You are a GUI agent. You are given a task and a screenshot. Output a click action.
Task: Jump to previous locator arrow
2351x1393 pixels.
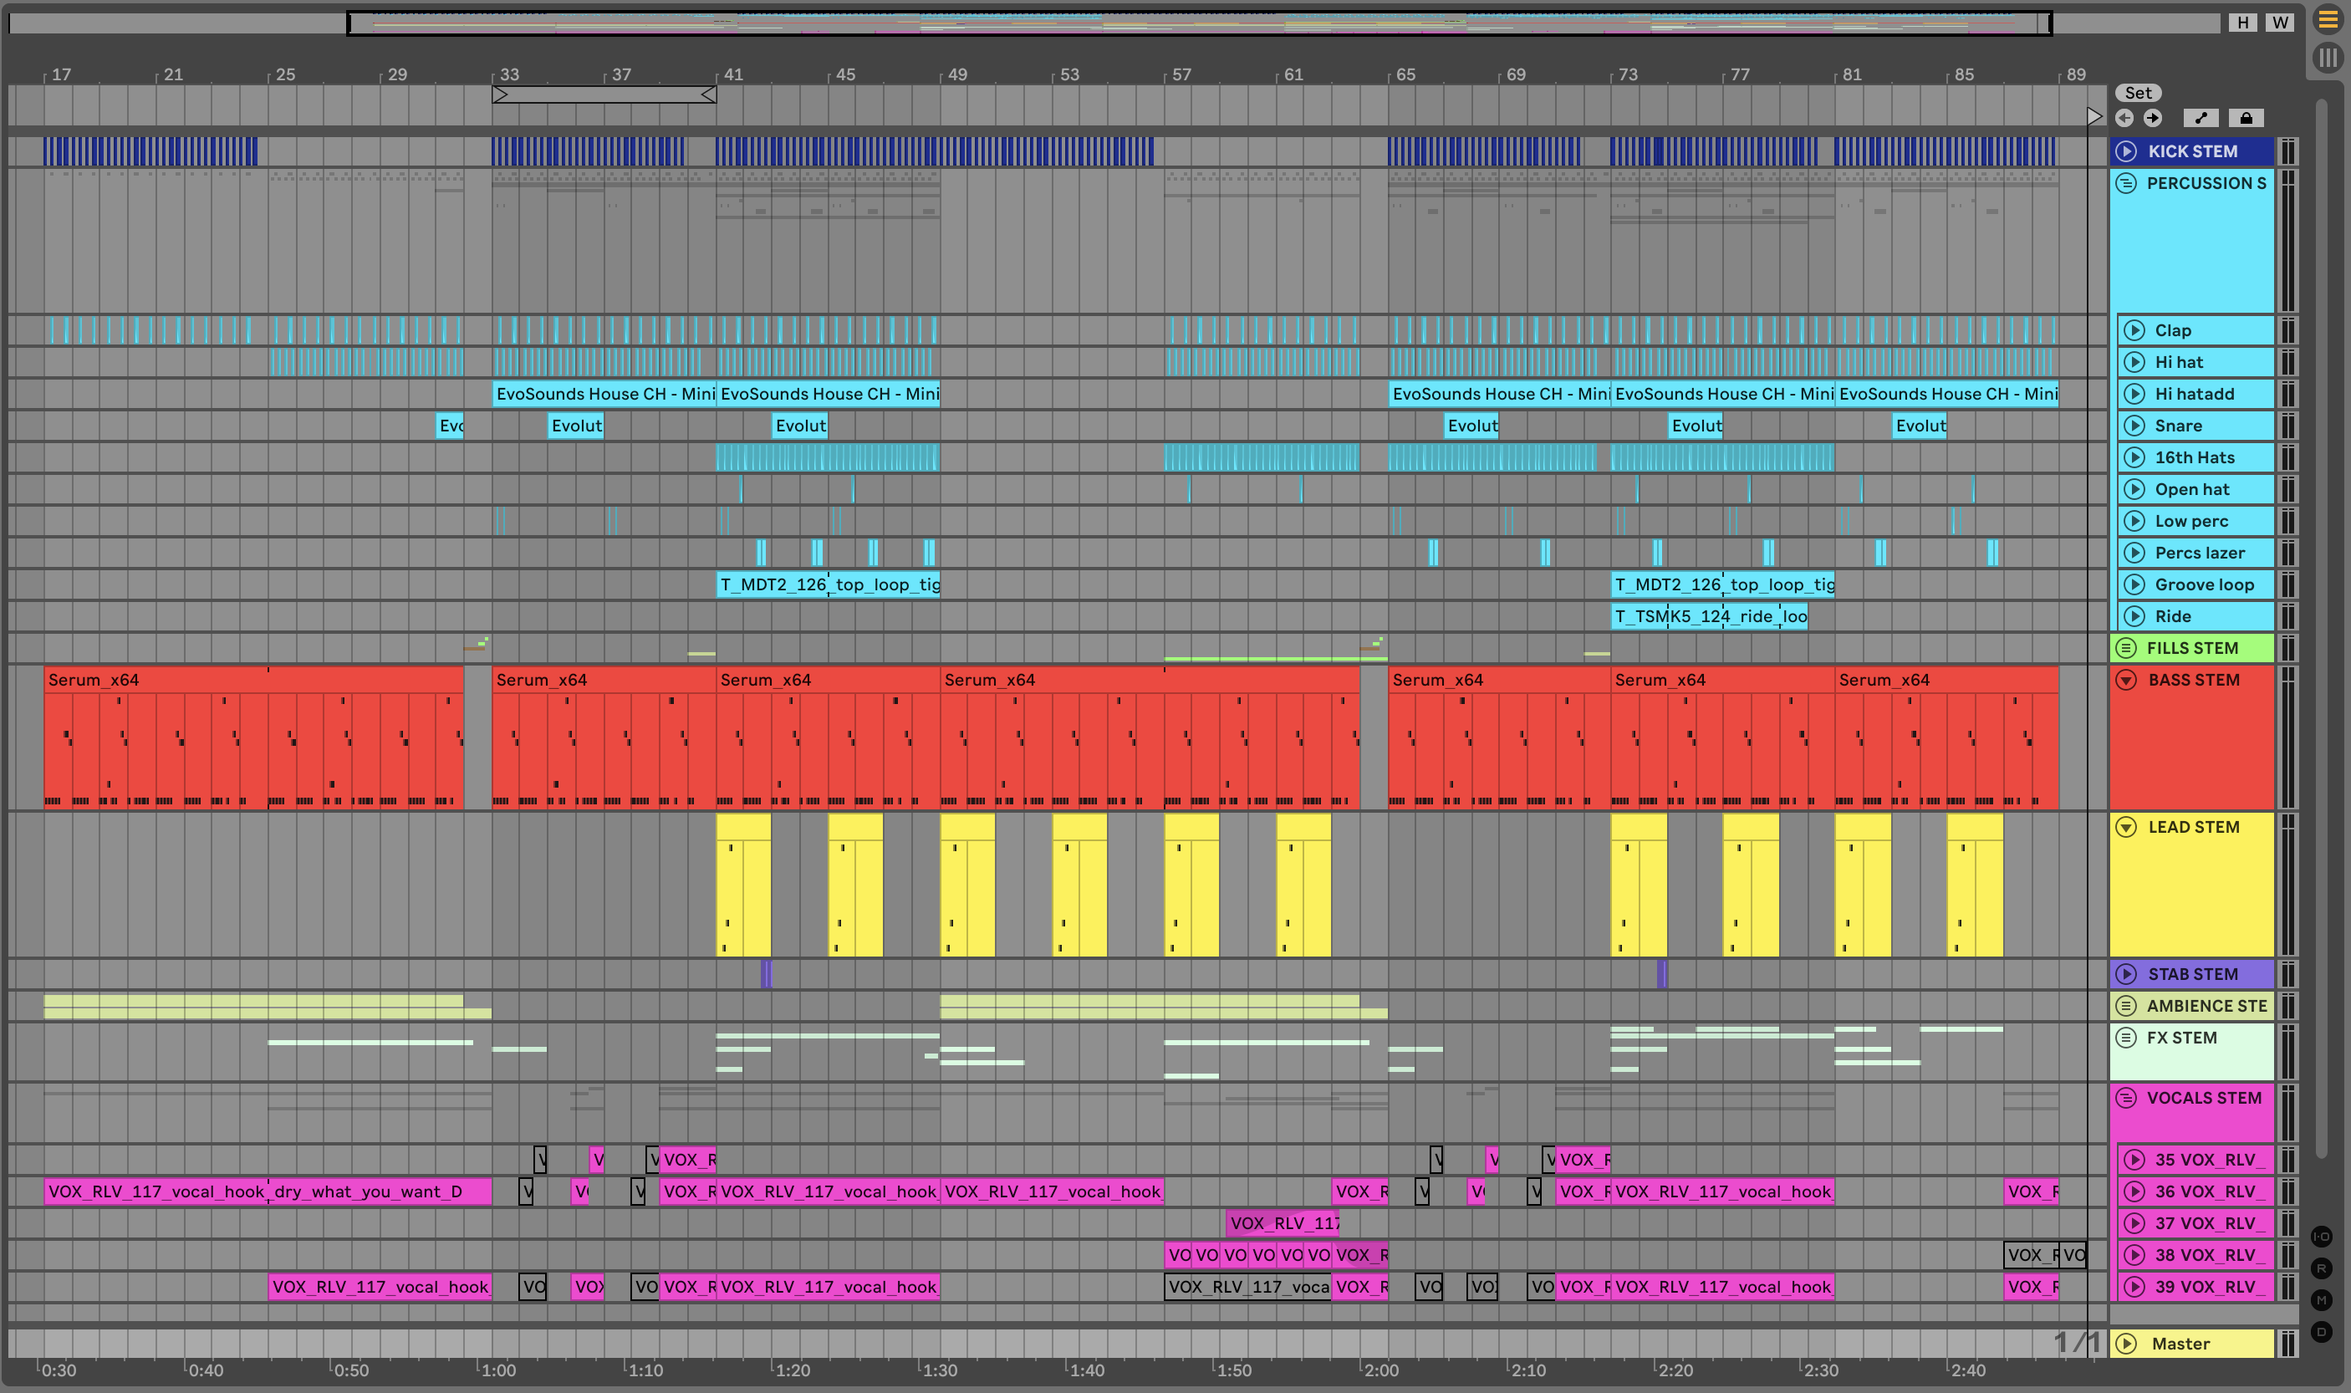(x=2124, y=118)
